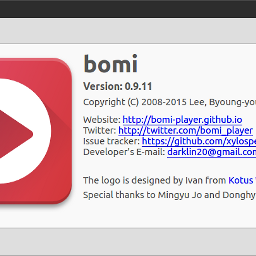This screenshot has height=256, width=256.
Task: Click the 'Issue tracker:' label
Action: click(x=111, y=141)
